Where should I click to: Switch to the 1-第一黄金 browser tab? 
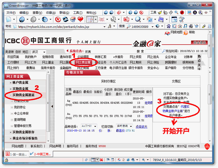coord(17,154)
